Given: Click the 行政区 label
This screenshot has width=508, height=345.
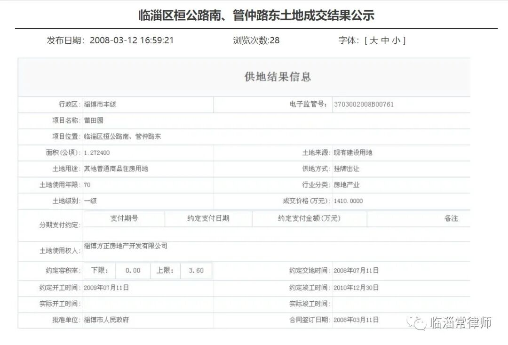Looking at the screenshot, I should point(69,104).
